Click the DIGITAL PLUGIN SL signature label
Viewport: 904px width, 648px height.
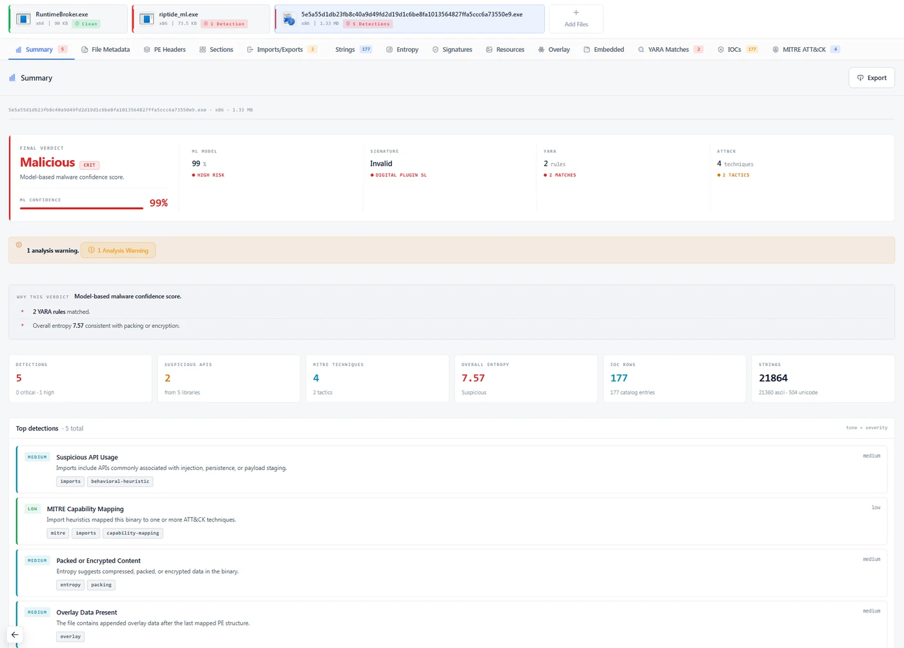398,175
